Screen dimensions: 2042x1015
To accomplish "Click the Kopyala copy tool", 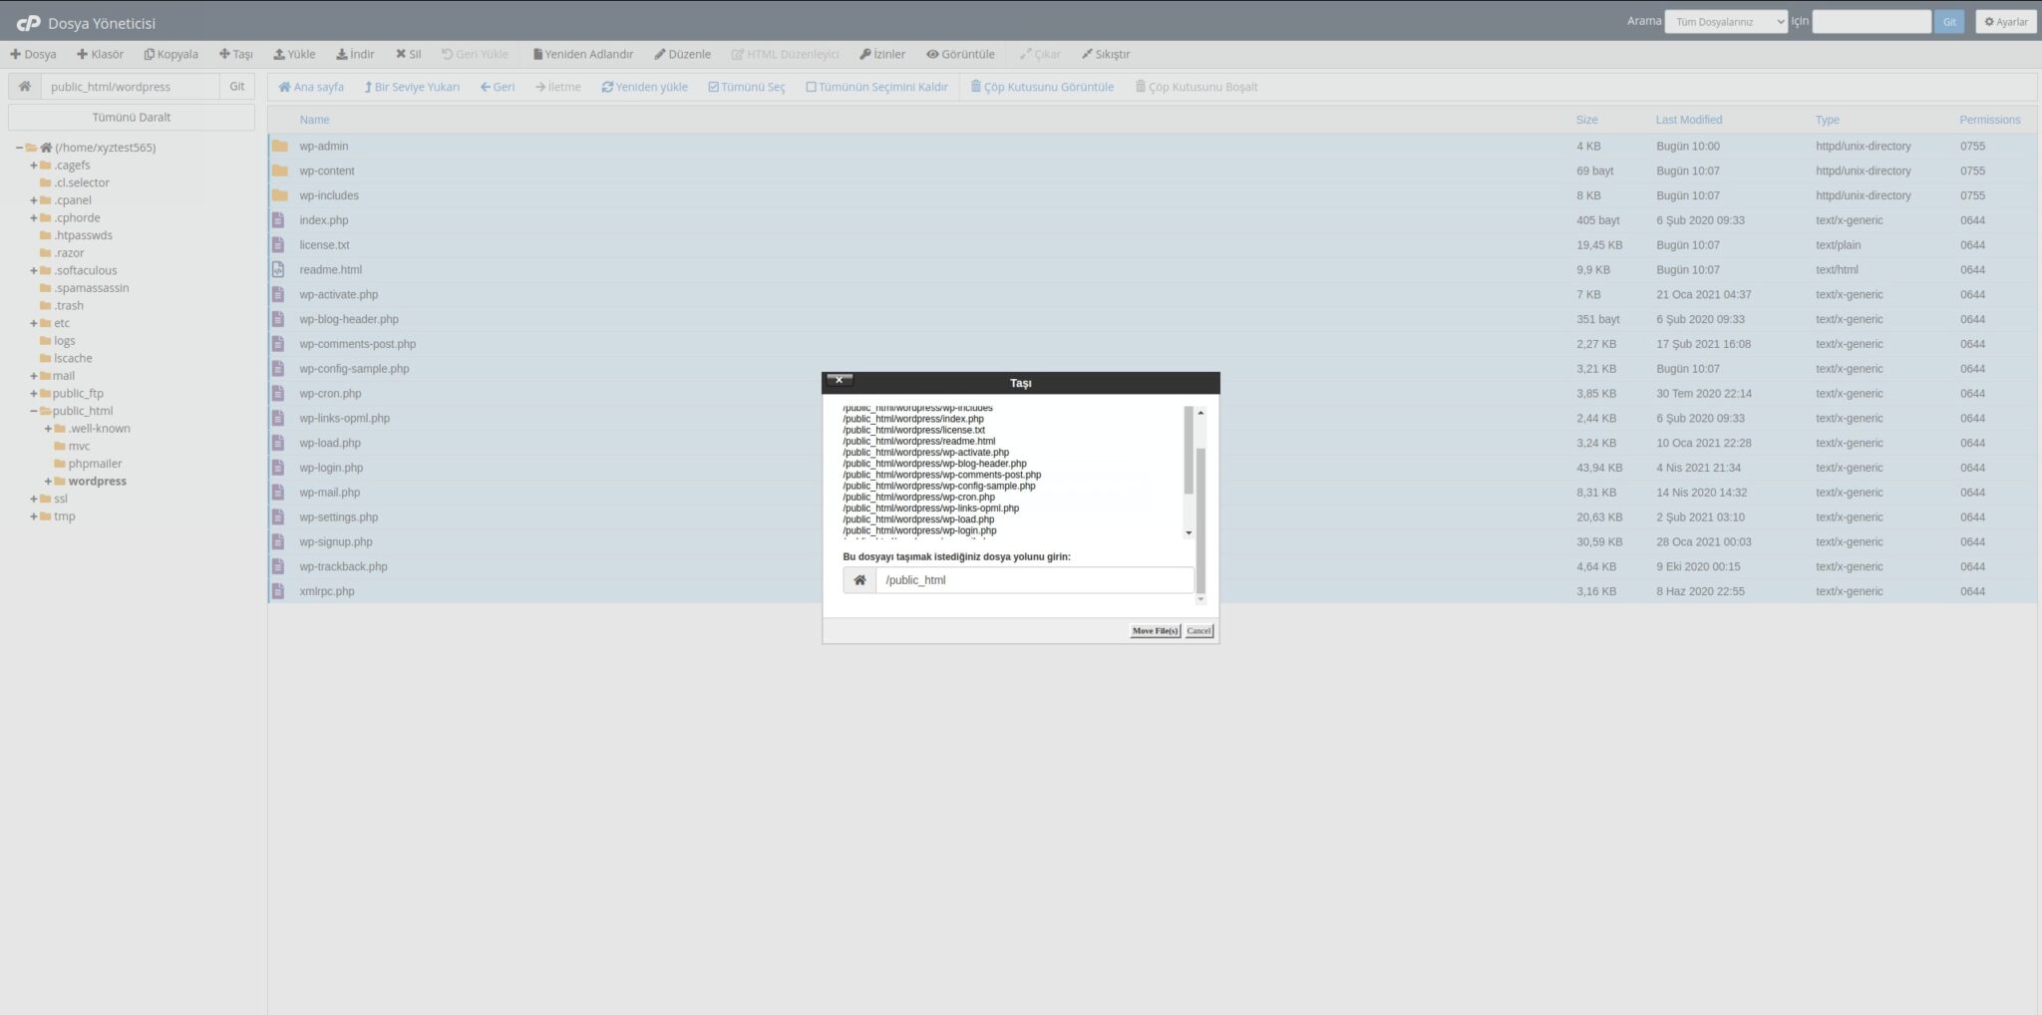I will [170, 54].
